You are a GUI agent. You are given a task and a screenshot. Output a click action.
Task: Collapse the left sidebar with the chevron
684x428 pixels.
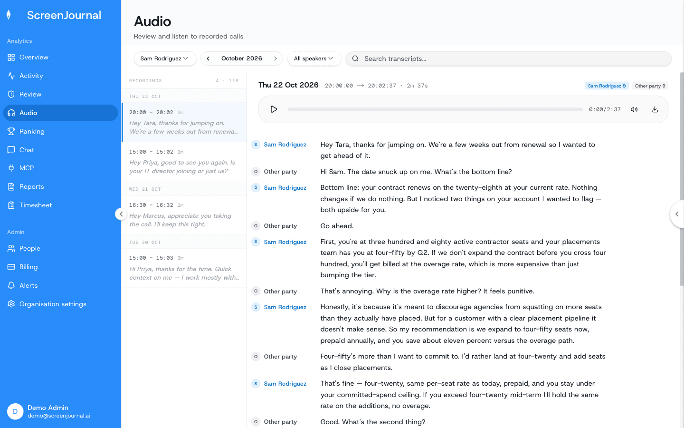121,214
